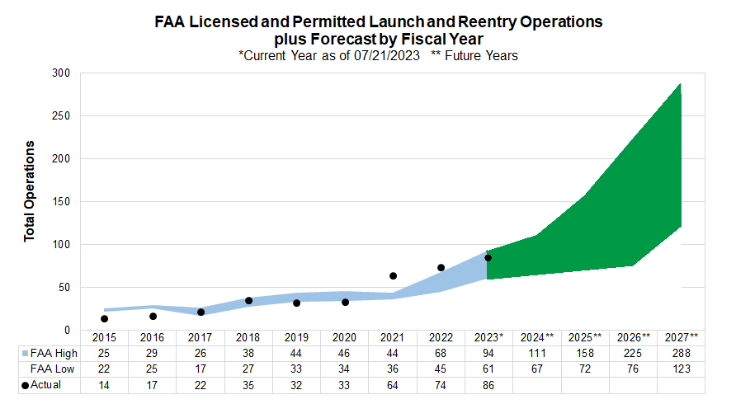Viewport: 736px width, 404px height.
Task: Click the '0' y-axis label
Action: (67, 331)
